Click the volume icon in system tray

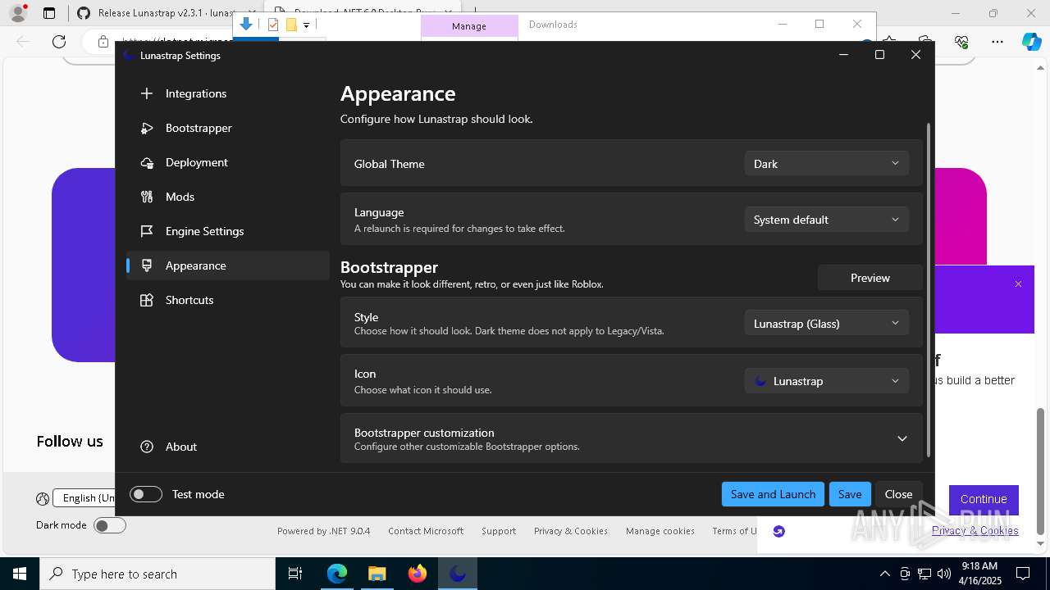pyautogui.click(x=944, y=574)
